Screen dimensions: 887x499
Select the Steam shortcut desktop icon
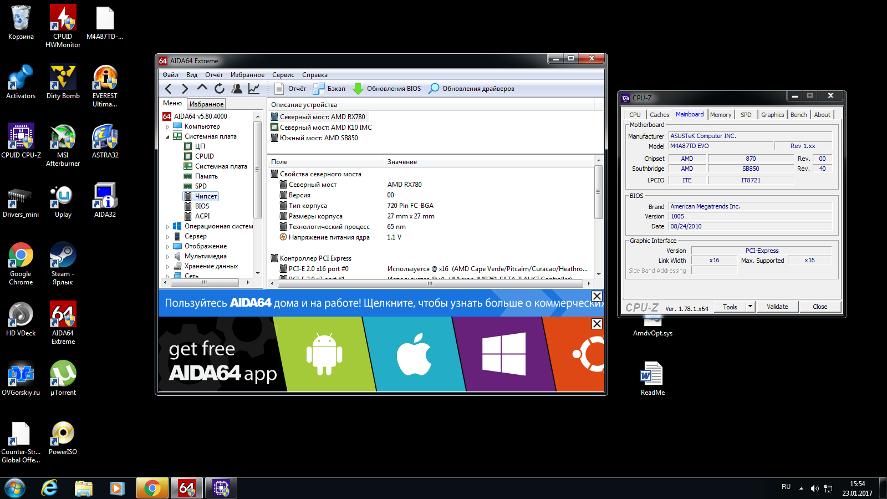63,264
